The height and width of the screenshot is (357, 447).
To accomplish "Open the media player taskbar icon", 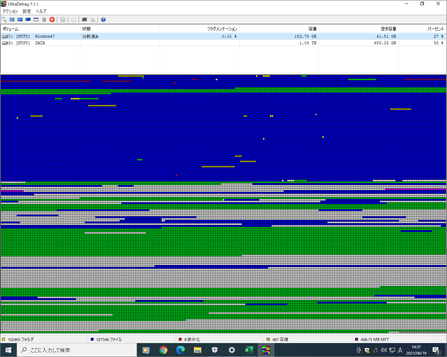I will pos(146,350).
